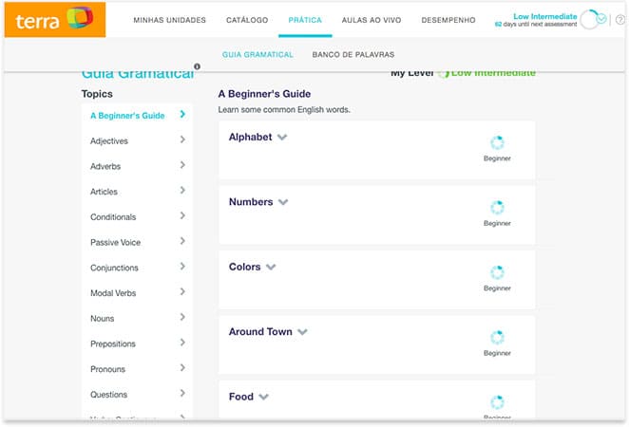Expand the Around Town section

click(302, 332)
